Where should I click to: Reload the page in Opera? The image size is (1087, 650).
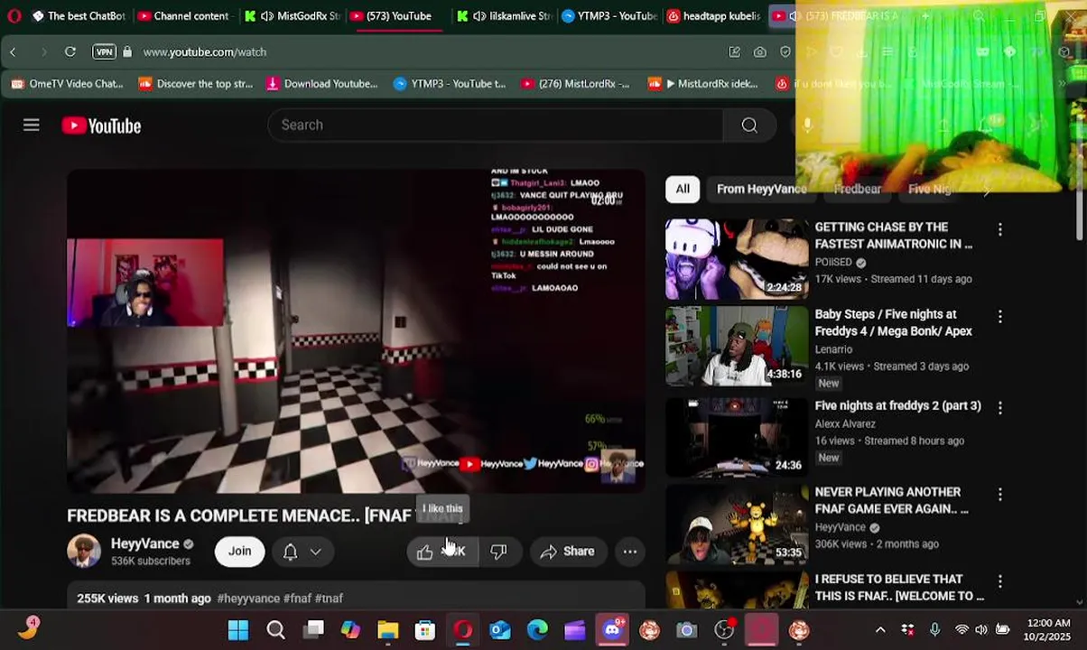click(70, 52)
